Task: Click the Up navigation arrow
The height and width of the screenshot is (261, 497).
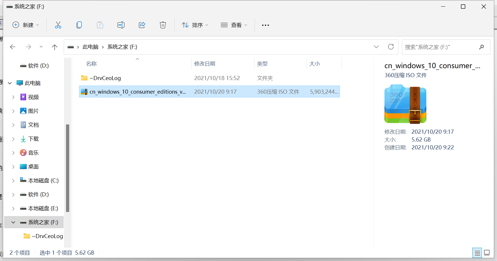Action: 55,47
